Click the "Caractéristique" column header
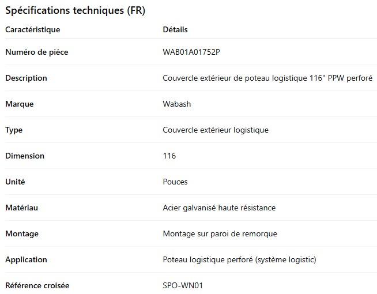Viewport: 377px width, 294px height. [x=32, y=29]
